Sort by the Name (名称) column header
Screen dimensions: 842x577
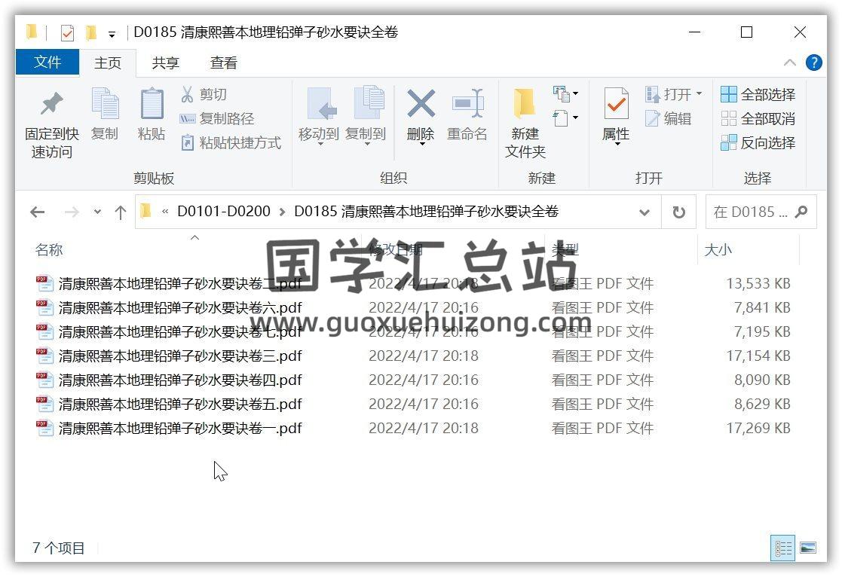point(49,249)
